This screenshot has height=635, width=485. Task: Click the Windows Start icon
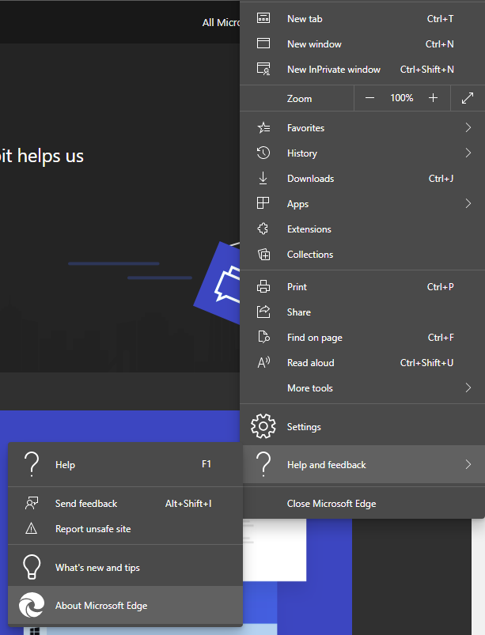click(x=35, y=631)
